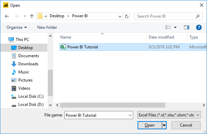Viewport: 207px width, 134px height.
Task: Click the Back navigation arrow
Action: [x=7, y=16]
